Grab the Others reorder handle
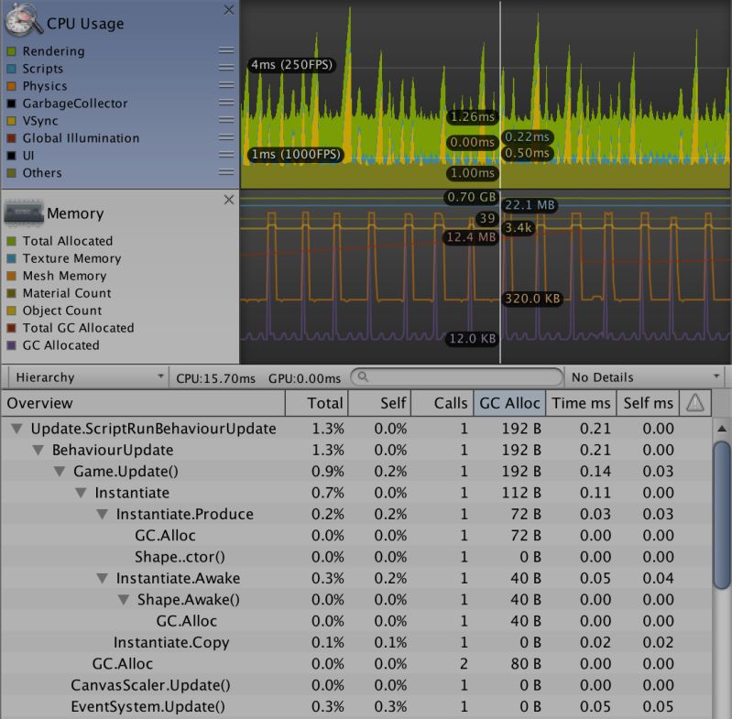 pyautogui.click(x=226, y=172)
